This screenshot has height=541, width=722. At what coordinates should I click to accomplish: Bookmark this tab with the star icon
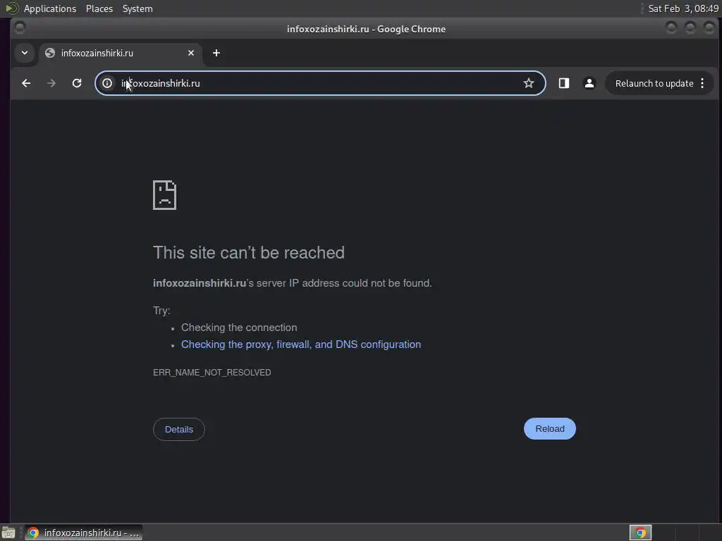[x=529, y=83]
